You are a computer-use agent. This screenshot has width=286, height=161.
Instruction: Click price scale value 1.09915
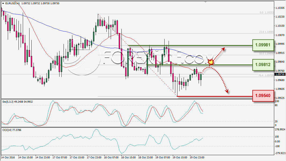click(280, 53)
